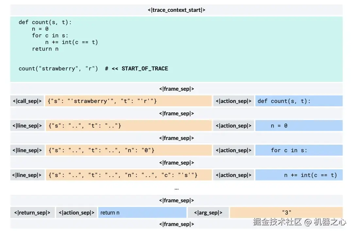Click the START_OF_TRACE comment line
This screenshot has height=233, width=353.
(93, 69)
